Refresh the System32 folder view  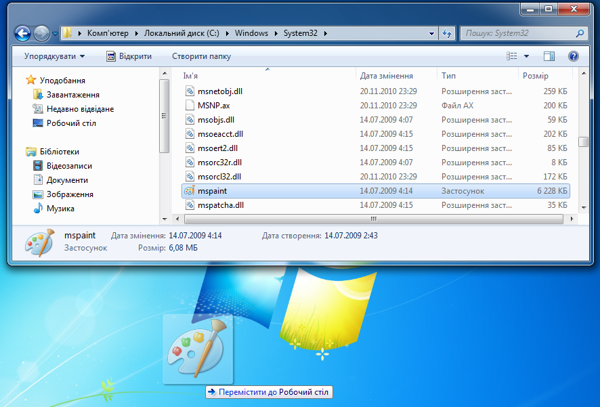(446, 34)
